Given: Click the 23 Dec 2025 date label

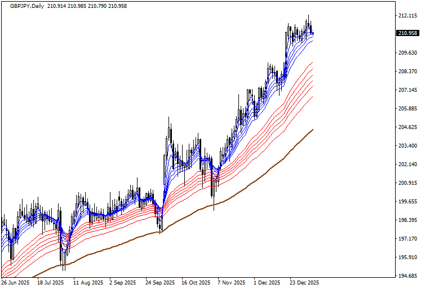Looking at the screenshot, I should click(304, 283).
